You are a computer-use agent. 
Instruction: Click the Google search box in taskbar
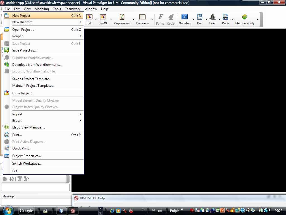click(x=27, y=211)
